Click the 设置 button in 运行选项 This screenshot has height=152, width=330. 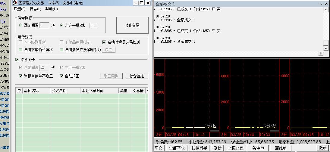pos(108,50)
